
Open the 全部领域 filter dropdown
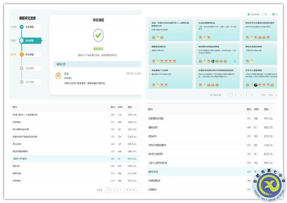click(259, 14)
